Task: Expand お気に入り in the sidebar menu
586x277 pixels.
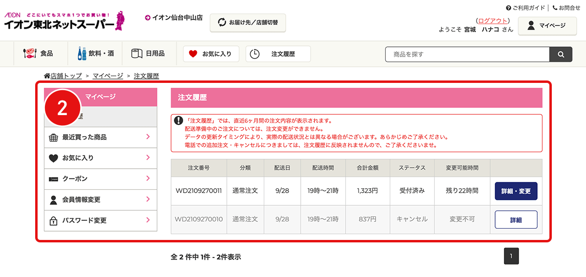Action: (x=101, y=158)
